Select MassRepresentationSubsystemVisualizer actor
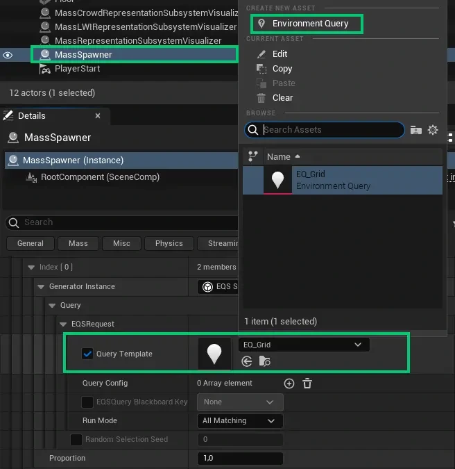This screenshot has width=455, height=469. [138, 41]
